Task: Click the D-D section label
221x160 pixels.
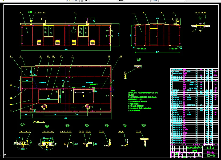Action: click(x=87, y=125)
